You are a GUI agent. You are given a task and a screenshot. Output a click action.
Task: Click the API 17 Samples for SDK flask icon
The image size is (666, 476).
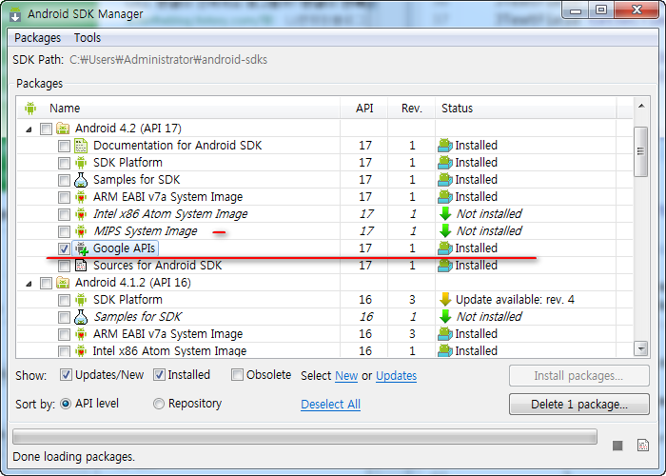pos(81,180)
